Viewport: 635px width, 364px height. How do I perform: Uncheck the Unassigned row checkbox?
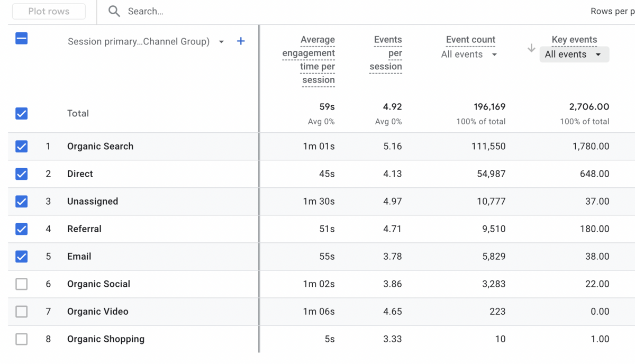pos(22,202)
